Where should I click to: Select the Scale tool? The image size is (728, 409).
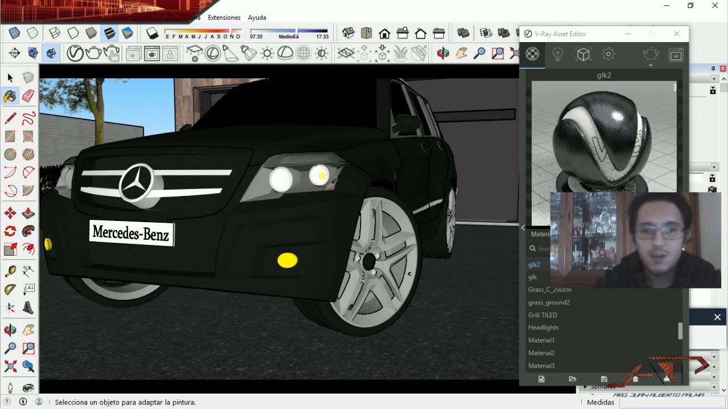(x=10, y=249)
